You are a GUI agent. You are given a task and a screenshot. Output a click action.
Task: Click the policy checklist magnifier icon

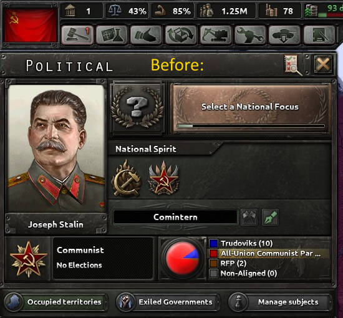tap(293, 65)
